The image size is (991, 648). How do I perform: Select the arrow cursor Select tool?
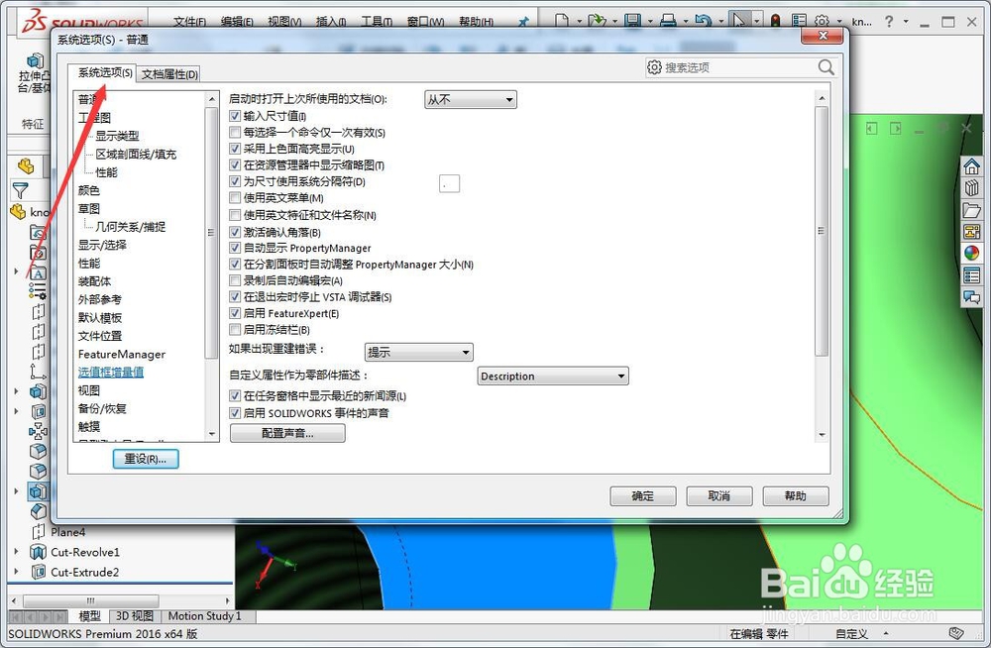point(738,20)
